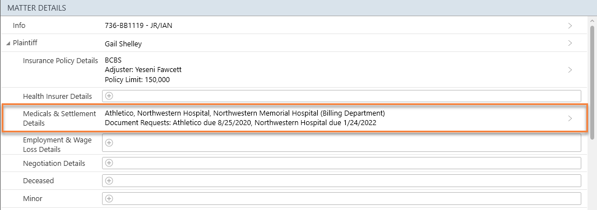Click the Employment & Wage Loss Details field
Viewport: 597px width, 210px height.
pyautogui.click(x=341, y=143)
